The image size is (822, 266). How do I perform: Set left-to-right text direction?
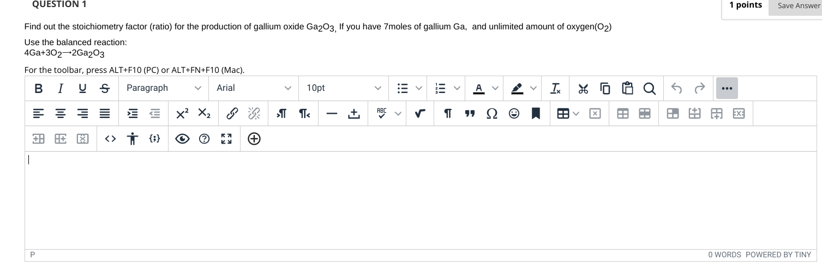[281, 114]
